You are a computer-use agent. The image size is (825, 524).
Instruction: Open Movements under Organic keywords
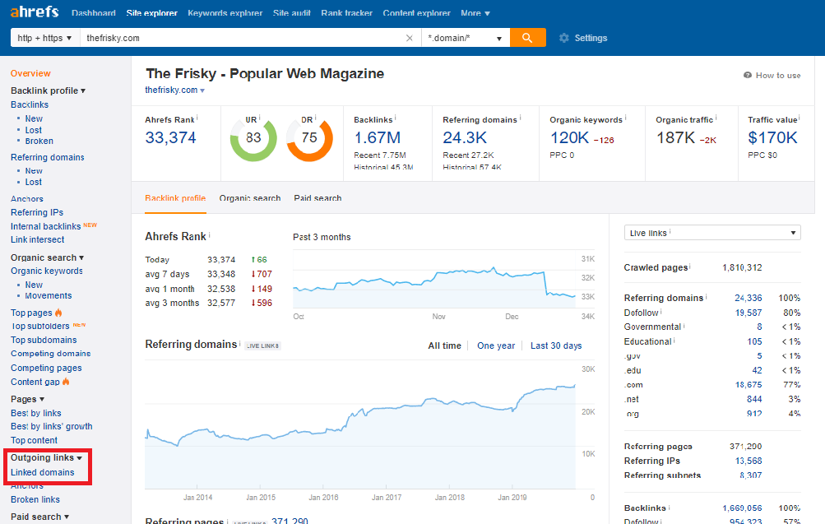[49, 295]
